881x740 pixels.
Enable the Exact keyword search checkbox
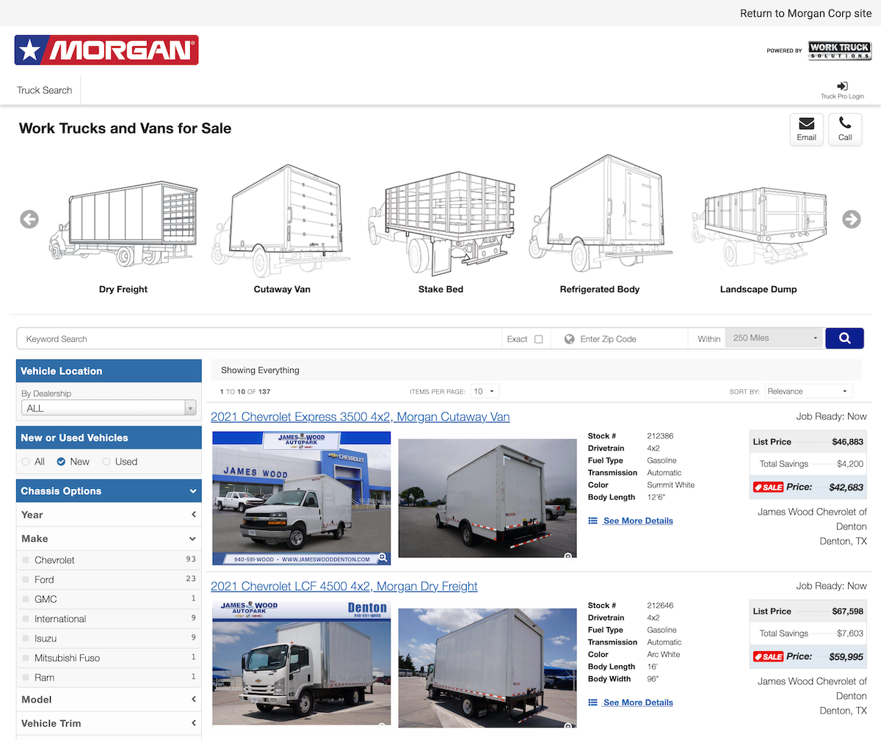(x=540, y=338)
